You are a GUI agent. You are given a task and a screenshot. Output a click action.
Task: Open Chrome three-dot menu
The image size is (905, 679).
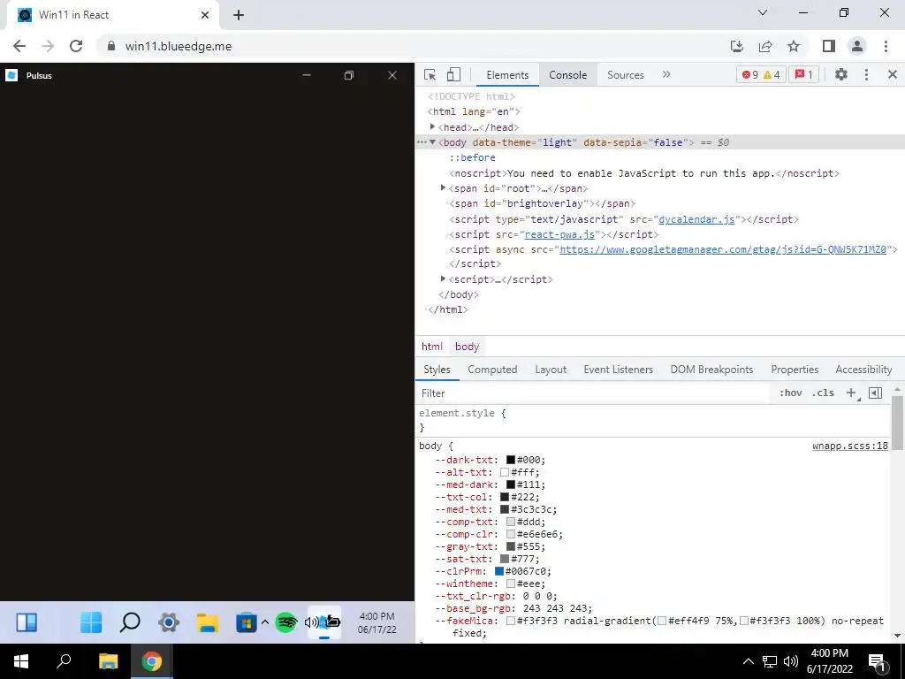click(886, 46)
